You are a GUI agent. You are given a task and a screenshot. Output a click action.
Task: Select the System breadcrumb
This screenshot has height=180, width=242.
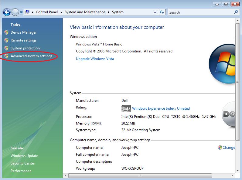118,12
